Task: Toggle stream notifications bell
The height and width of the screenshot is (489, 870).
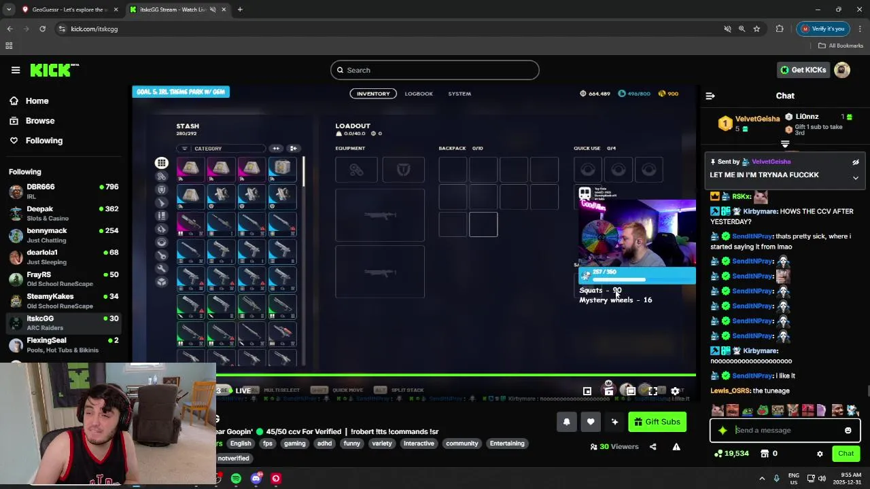Action: point(567,422)
